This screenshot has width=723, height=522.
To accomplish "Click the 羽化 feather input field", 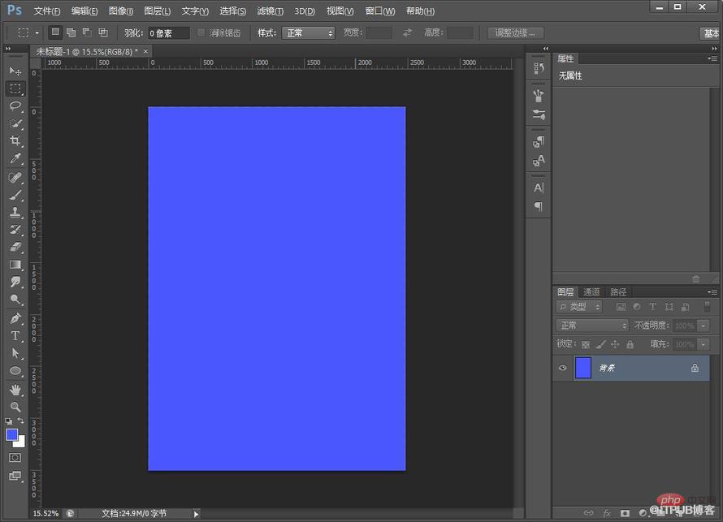I will [169, 33].
